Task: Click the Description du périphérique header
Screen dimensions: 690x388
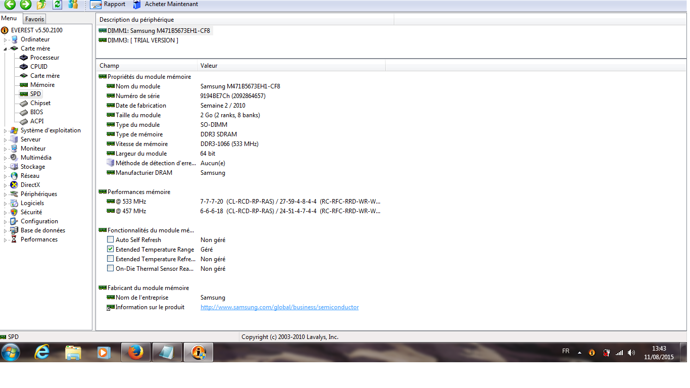Action: coord(244,20)
